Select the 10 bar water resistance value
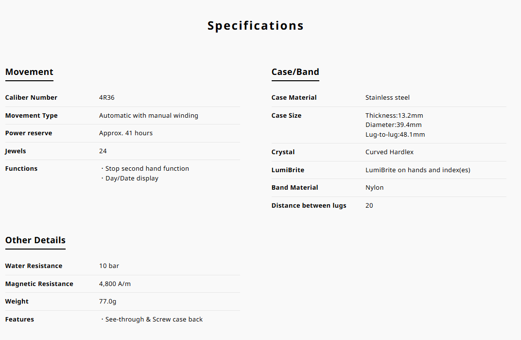Image resolution: width=521 pixels, height=340 pixels. coord(109,266)
